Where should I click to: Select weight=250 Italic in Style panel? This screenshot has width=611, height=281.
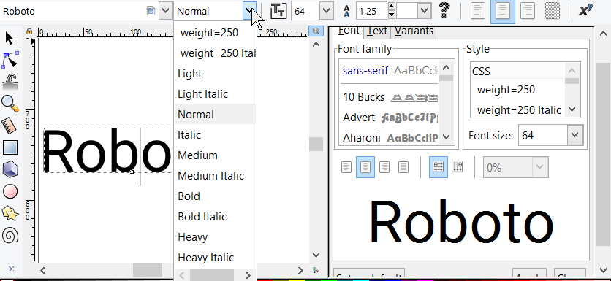coord(519,110)
